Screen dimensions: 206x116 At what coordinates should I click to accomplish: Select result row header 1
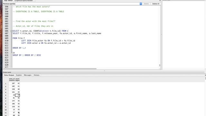[6, 83]
